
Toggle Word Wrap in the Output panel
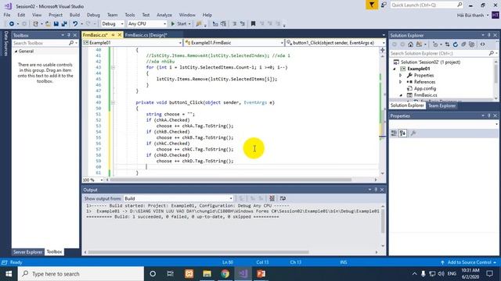[x=283, y=198]
